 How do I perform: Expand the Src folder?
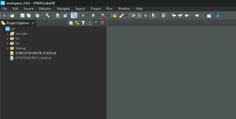pyautogui.click(x=7, y=44)
